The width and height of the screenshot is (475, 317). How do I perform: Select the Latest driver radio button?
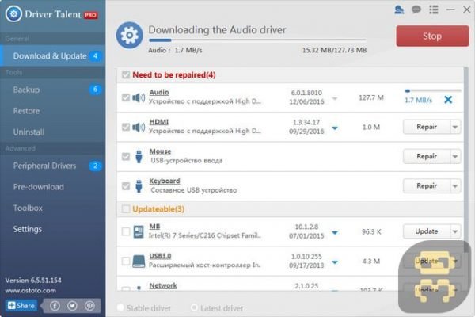[x=194, y=307]
